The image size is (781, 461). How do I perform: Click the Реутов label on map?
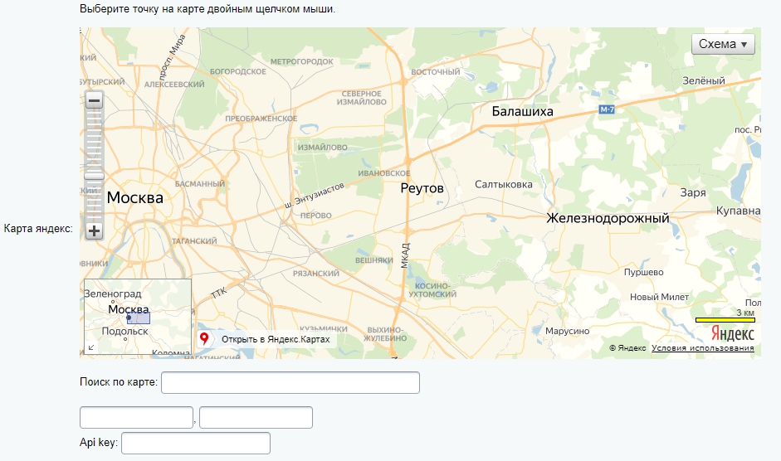click(422, 188)
